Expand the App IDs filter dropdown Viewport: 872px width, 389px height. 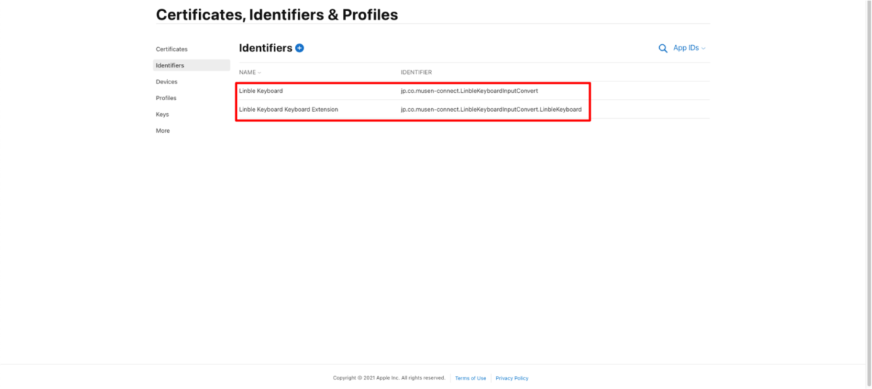point(689,48)
